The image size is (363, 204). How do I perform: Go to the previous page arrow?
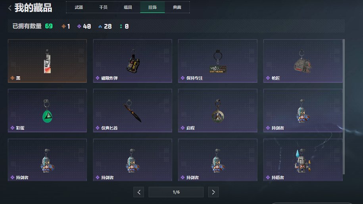click(139, 192)
